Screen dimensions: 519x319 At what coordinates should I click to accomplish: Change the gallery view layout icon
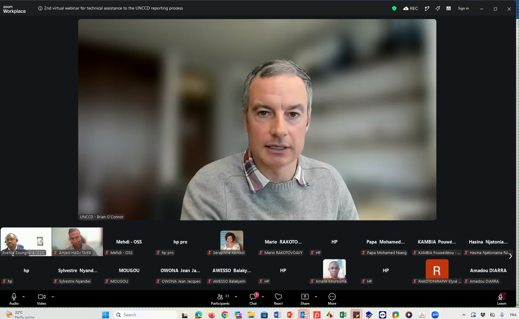(x=448, y=8)
